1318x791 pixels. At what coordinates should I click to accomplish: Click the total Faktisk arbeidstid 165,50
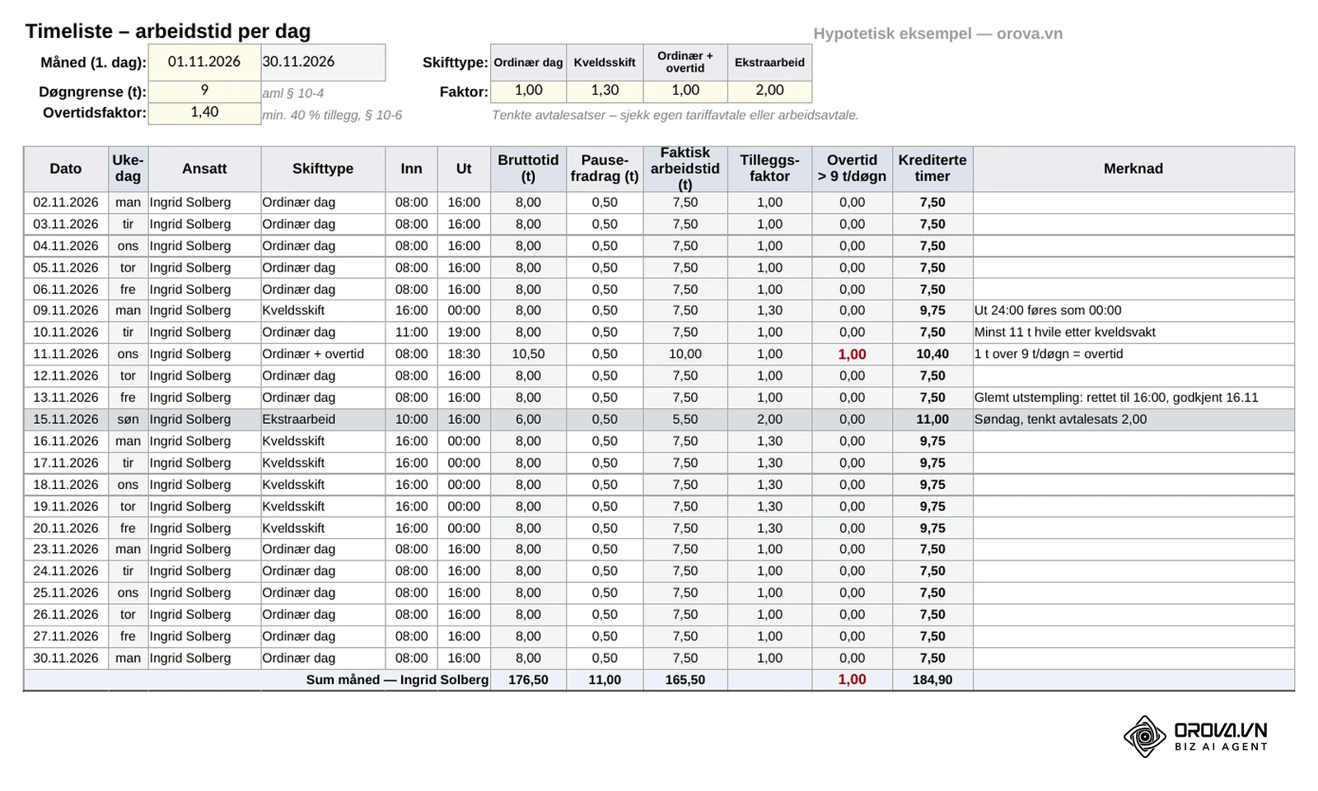685,681
